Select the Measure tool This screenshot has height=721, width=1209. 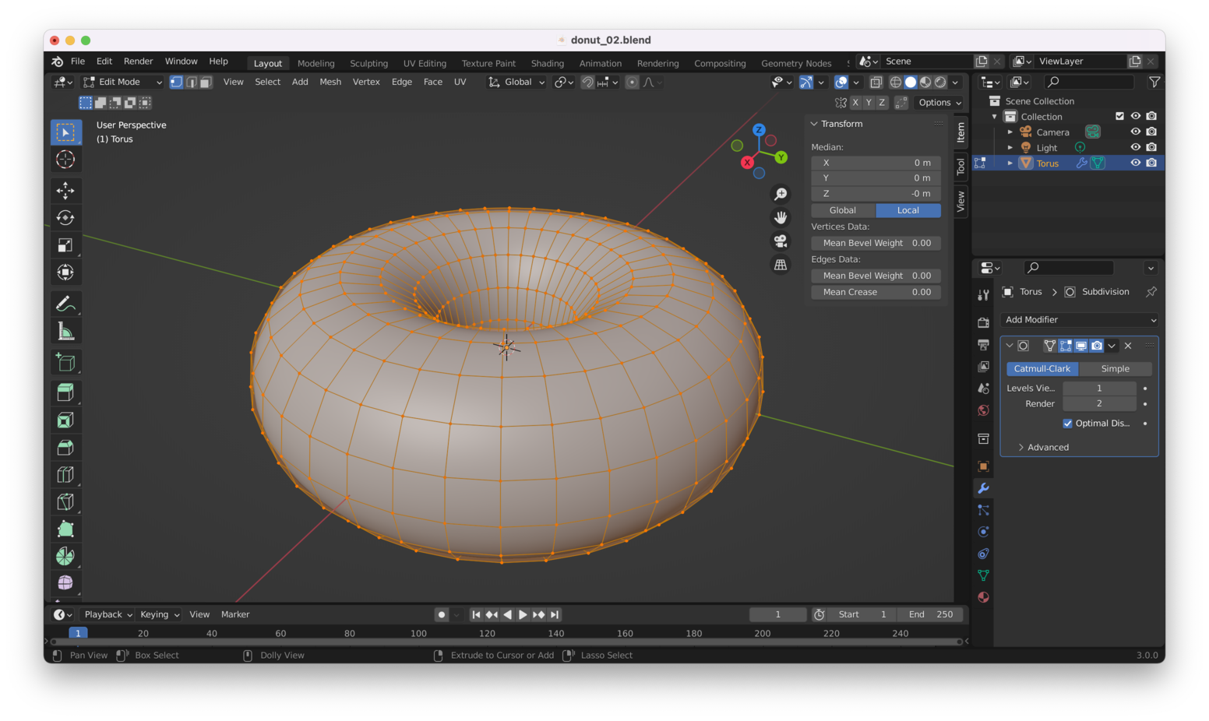click(65, 332)
